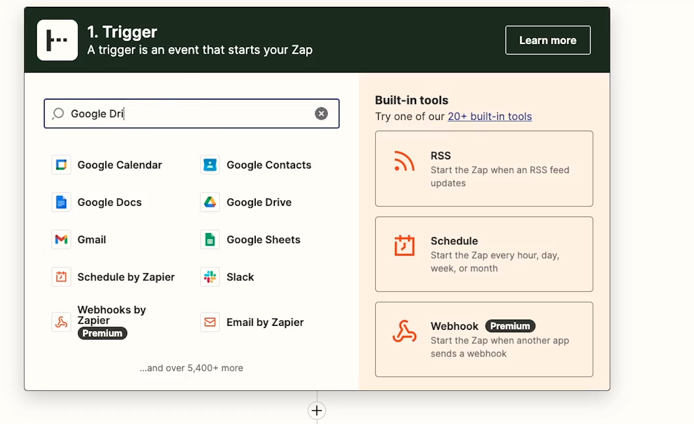Choose the Gmail label

click(x=92, y=240)
